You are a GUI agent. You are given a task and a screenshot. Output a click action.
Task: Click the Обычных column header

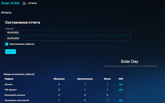tap(59, 79)
